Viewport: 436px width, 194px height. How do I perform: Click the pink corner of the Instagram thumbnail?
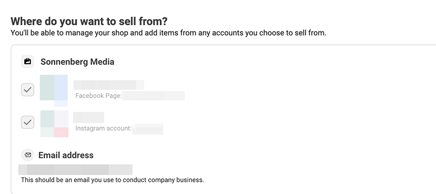[61, 132]
